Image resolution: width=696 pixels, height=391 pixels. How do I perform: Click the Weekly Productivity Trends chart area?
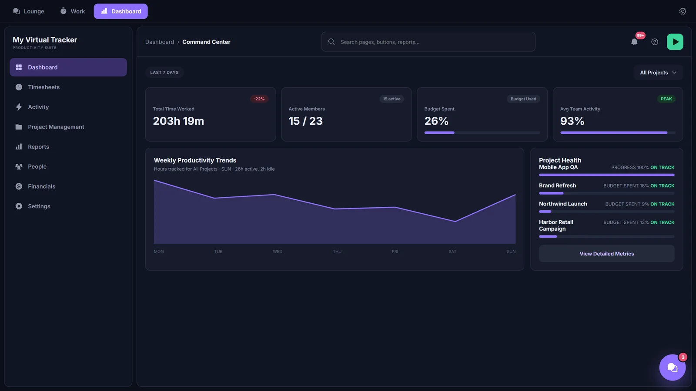click(x=335, y=212)
